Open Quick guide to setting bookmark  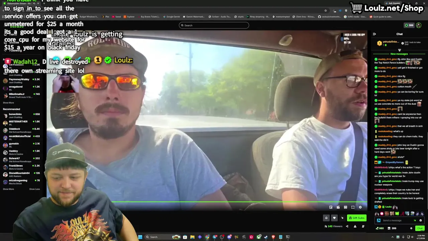coord(382,16)
